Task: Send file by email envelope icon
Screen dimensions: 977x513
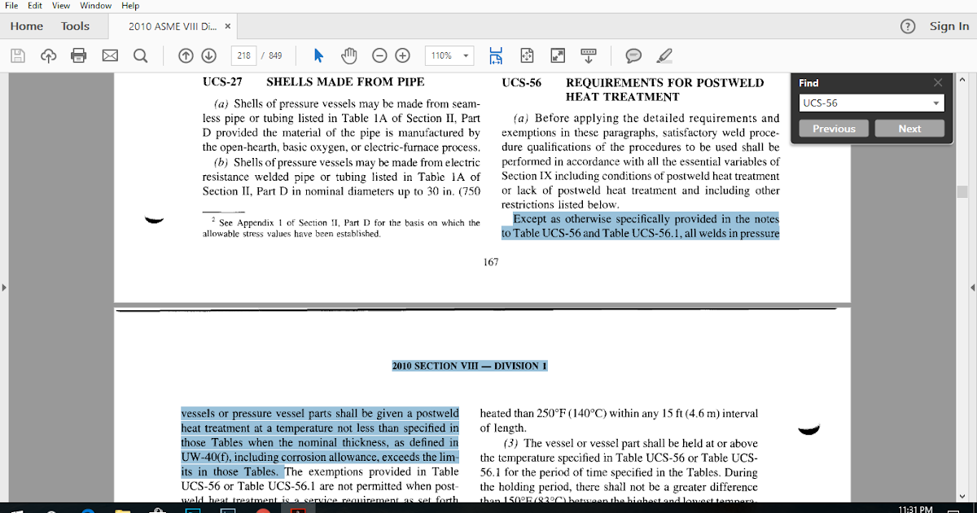Action: (x=109, y=55)
